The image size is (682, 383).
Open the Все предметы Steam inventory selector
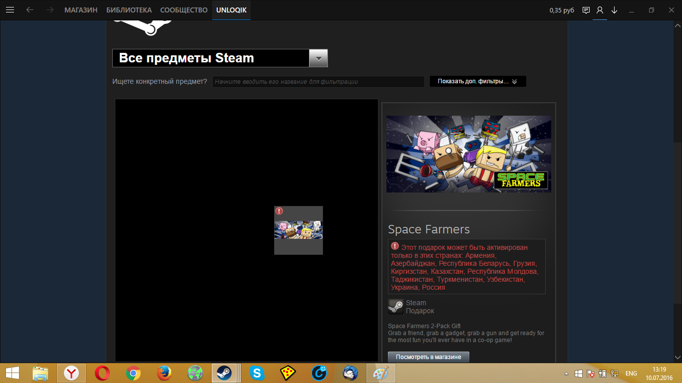coord(220,58)
